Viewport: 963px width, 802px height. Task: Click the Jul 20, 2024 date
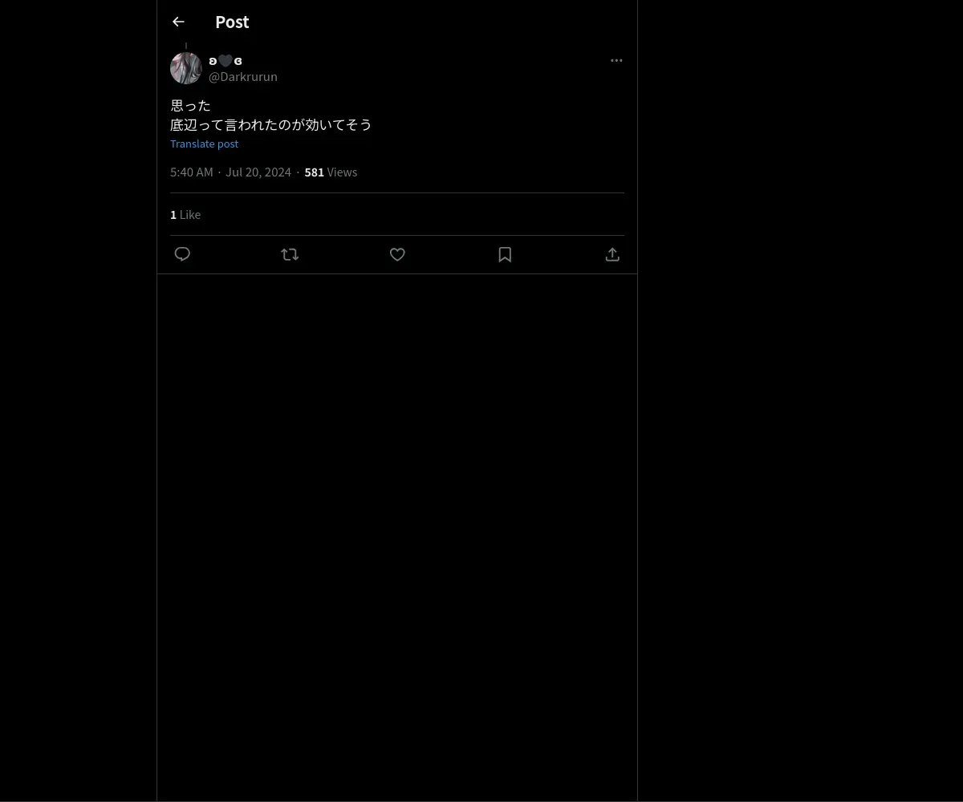[x=258, y=172]
